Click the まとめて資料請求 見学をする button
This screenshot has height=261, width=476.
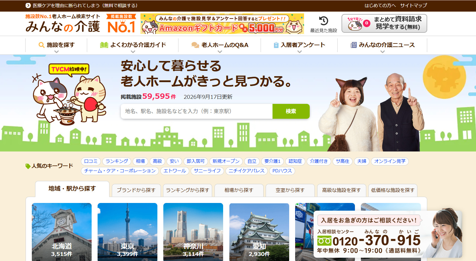point(384,23)
